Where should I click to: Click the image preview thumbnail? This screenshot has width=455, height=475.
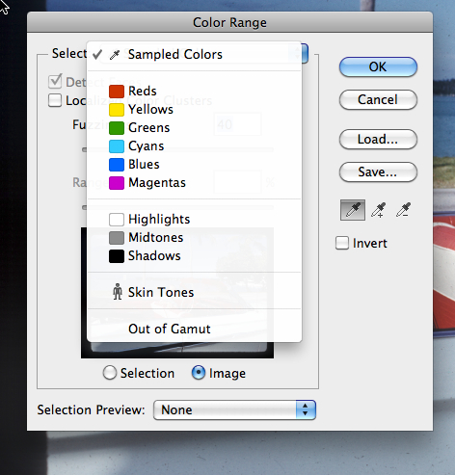[x=177, y=293]
